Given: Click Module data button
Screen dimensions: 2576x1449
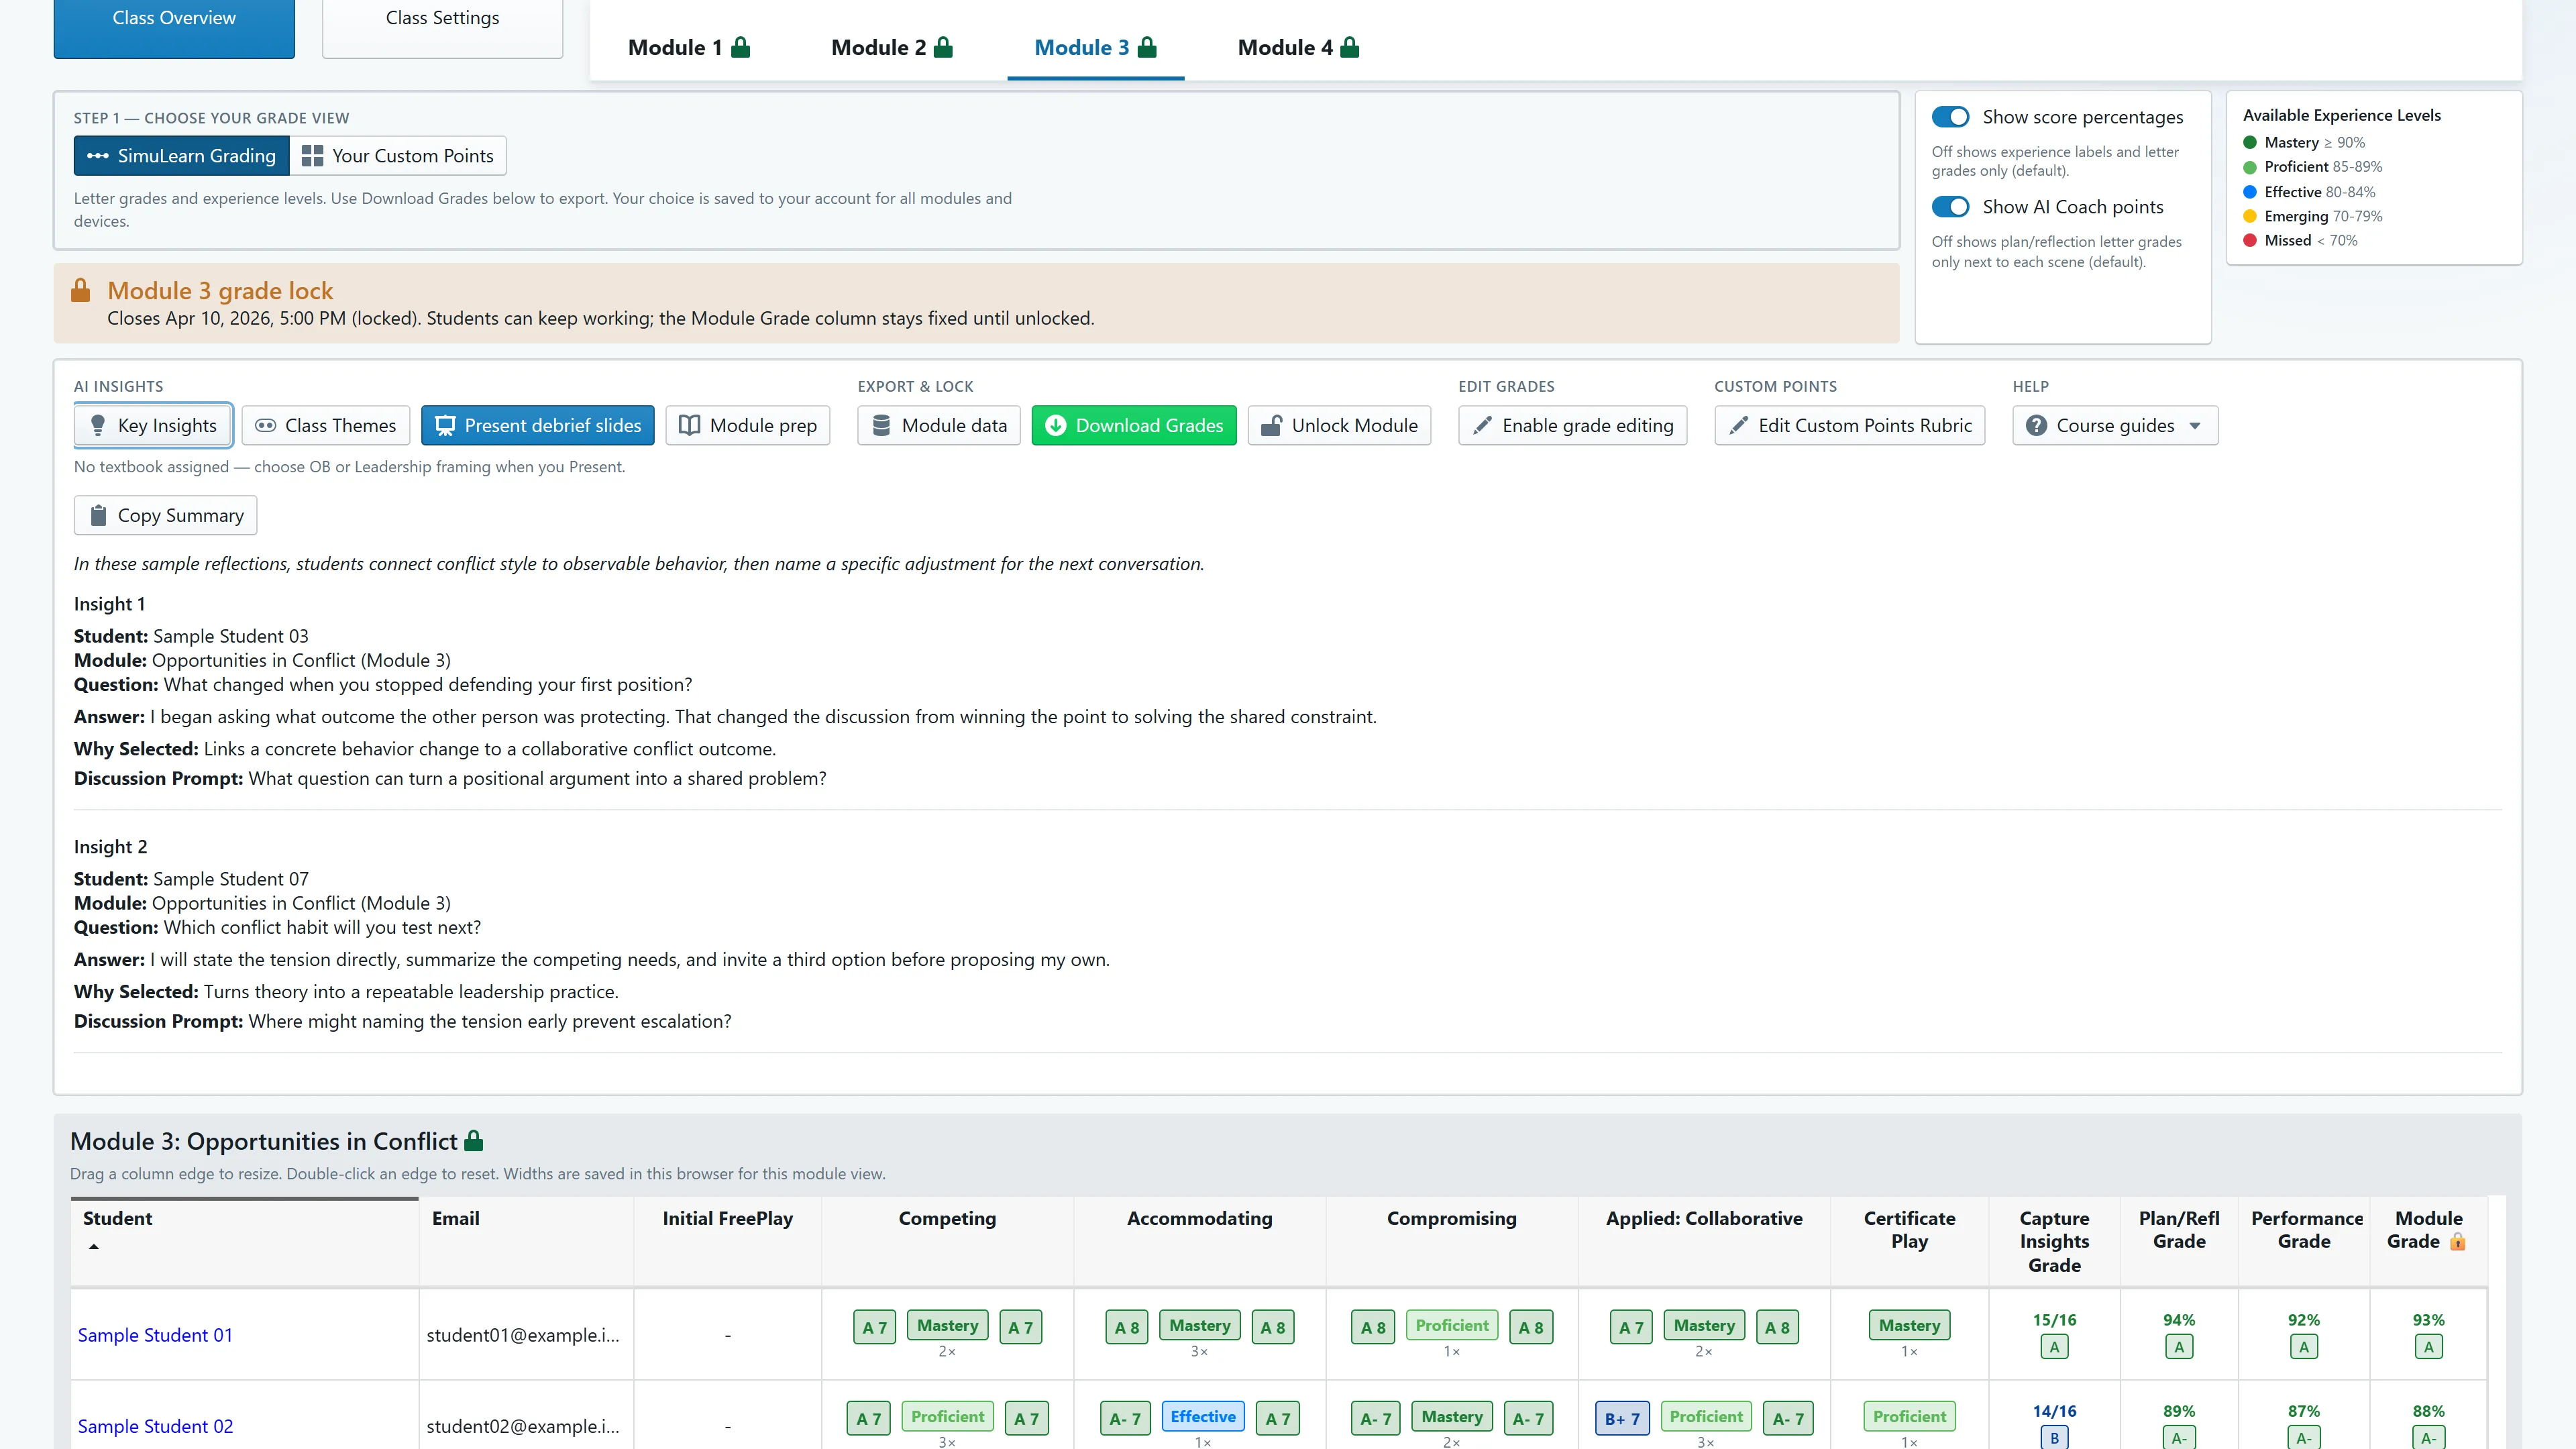Looking at the screenshot, I should [938, 425].
